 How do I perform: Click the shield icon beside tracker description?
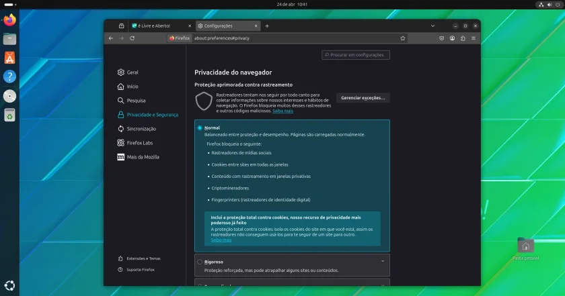204,101
